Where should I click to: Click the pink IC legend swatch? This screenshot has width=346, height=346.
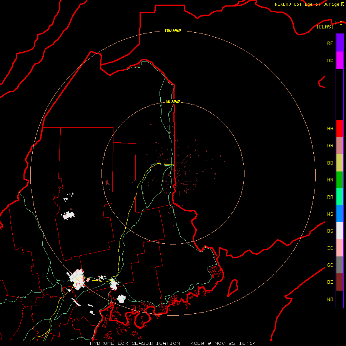(x=339, y=248)
